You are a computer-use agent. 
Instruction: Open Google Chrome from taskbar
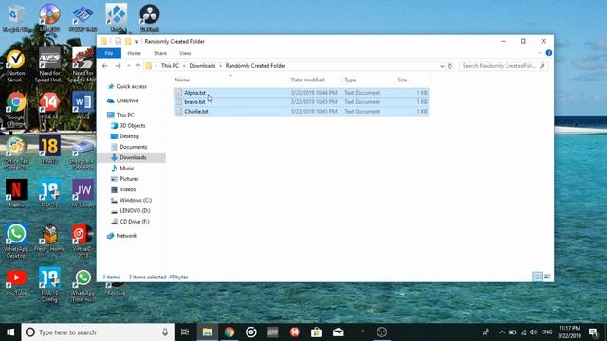pyautogui.click(x=230, y=332)
